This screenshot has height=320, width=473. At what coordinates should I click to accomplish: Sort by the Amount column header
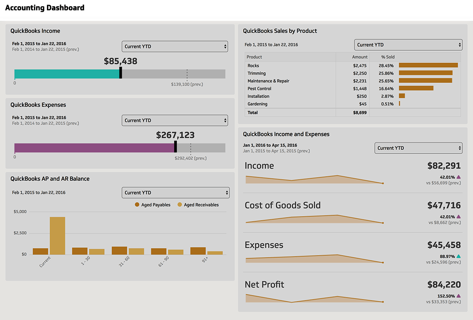360,57
